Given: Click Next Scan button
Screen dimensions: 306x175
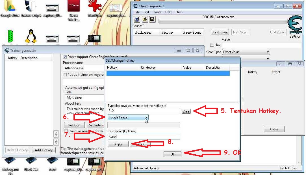Looking at the screenshot, I should pyautogui.click(x=240, y=32).
